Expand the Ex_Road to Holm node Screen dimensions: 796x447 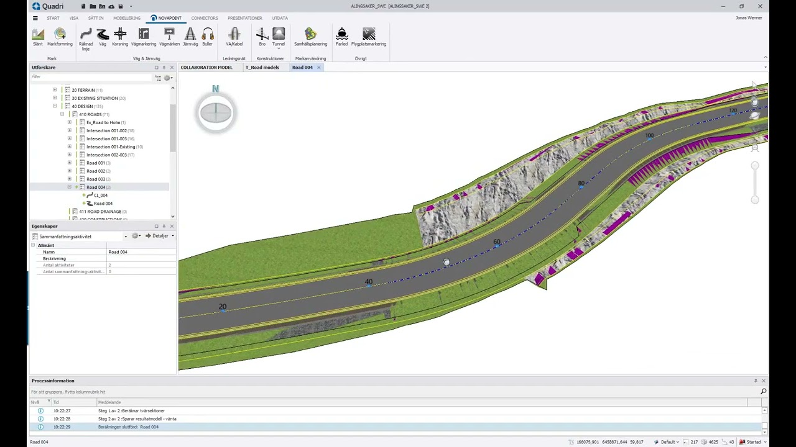[70, 122]
